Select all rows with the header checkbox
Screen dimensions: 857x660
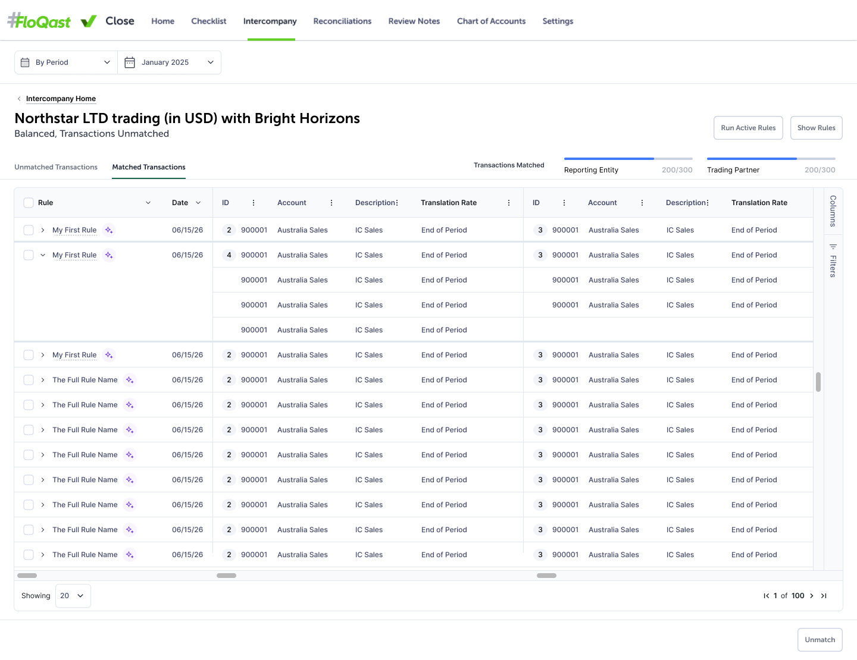pyautogui.click(x=29, y=203)
